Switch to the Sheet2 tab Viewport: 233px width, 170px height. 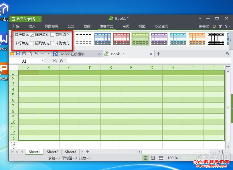(52, 152)
